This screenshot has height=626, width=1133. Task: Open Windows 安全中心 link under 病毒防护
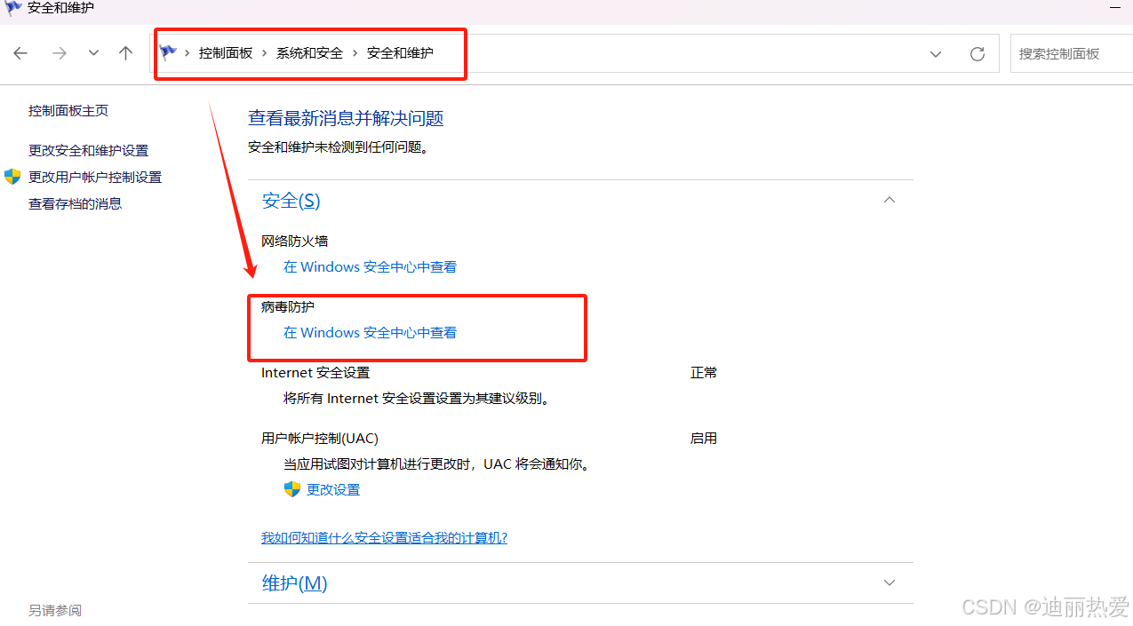[370, 333]
